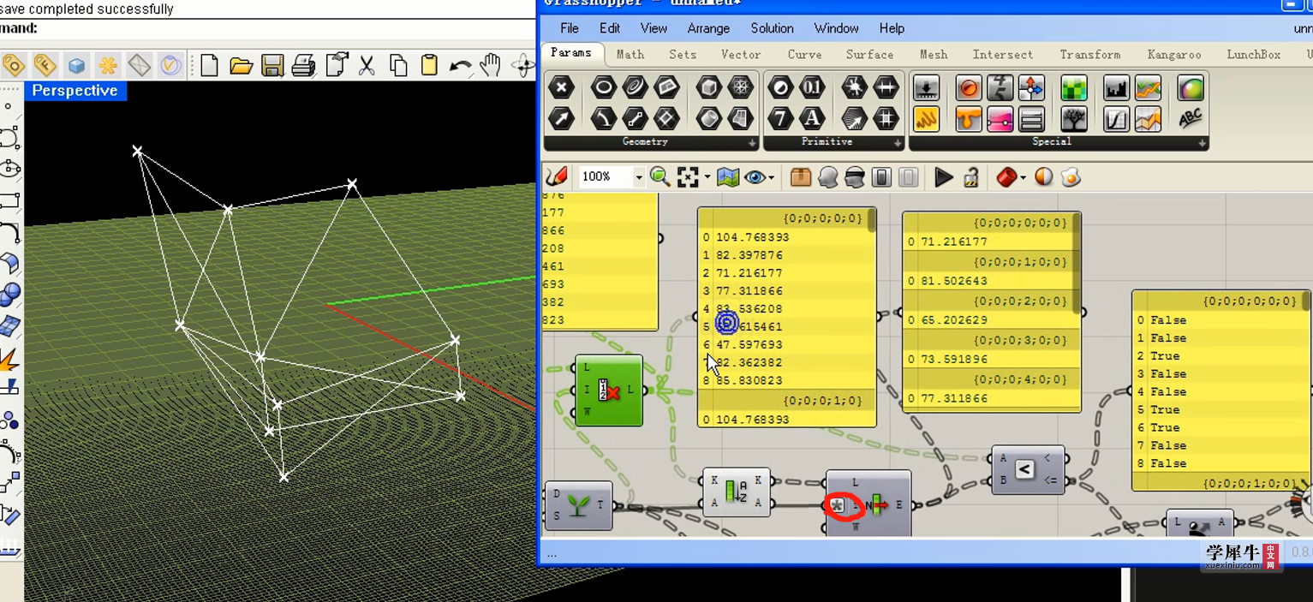Click the yellow scribble icon in Special

tap(926, 118)
